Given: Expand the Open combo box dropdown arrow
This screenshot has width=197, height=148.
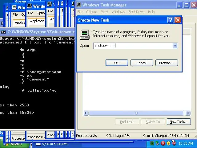Looking at the screenshot, I should click(x=175, y=46).
